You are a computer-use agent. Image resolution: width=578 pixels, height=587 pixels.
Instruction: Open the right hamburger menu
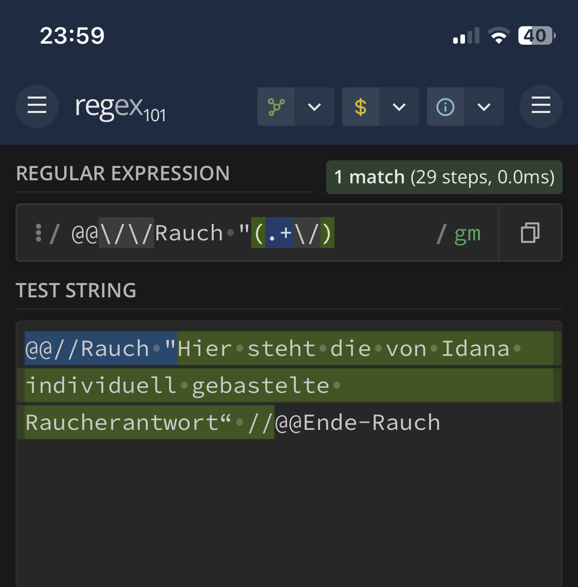pyautogui.click(x=540, y=106)
